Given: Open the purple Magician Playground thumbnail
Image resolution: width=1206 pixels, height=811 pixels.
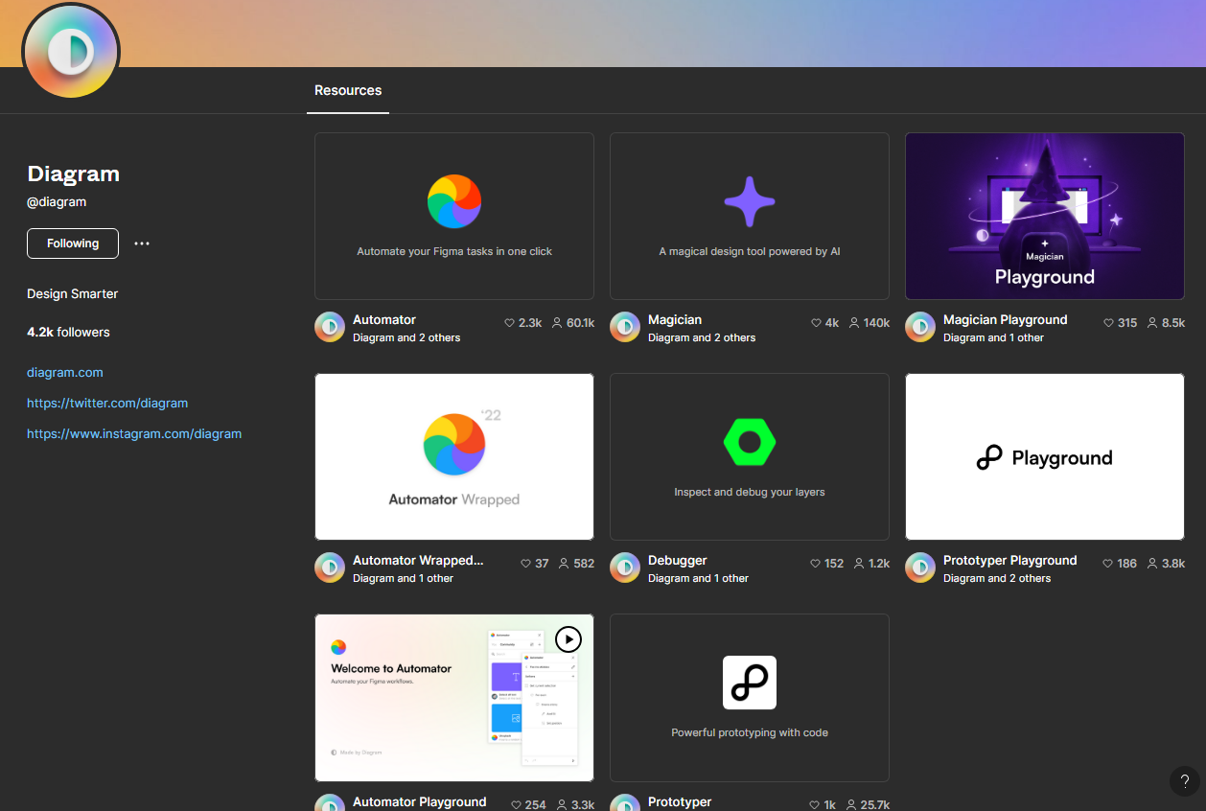Looking at the screenshot, I should click(x=1045, y=216).
